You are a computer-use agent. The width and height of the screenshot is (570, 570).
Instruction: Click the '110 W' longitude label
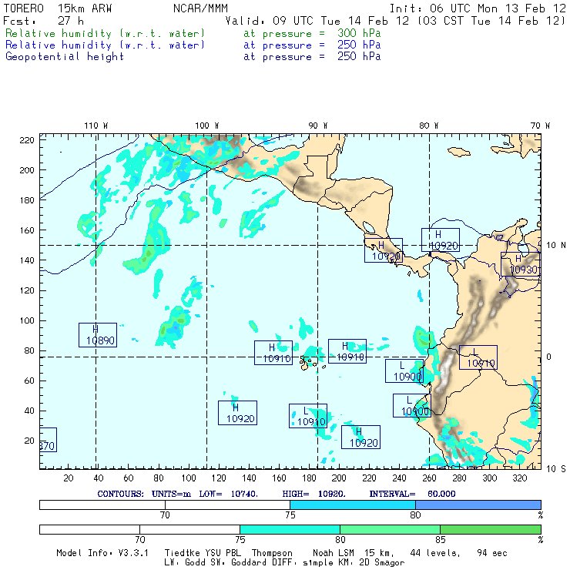coord(96,126)
